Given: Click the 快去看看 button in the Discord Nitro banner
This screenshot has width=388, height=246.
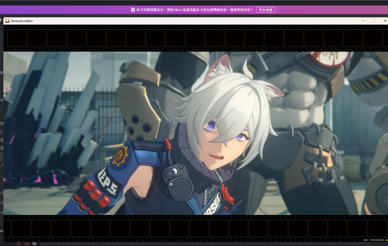Looking at the screenshot, I should pyautogui.click(x=266, y=10).
